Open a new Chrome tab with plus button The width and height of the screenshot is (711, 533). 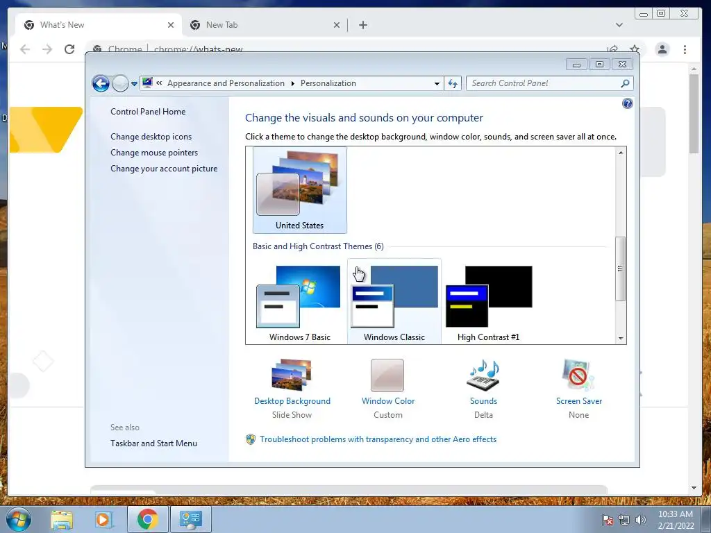click(x=362, y=25)
